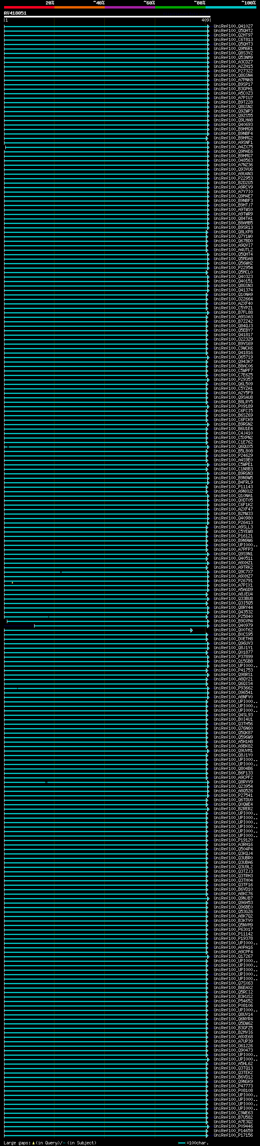260x1146 pixels.
Task: Click UniRef100_P19120 label
Action: click(233, 840)
